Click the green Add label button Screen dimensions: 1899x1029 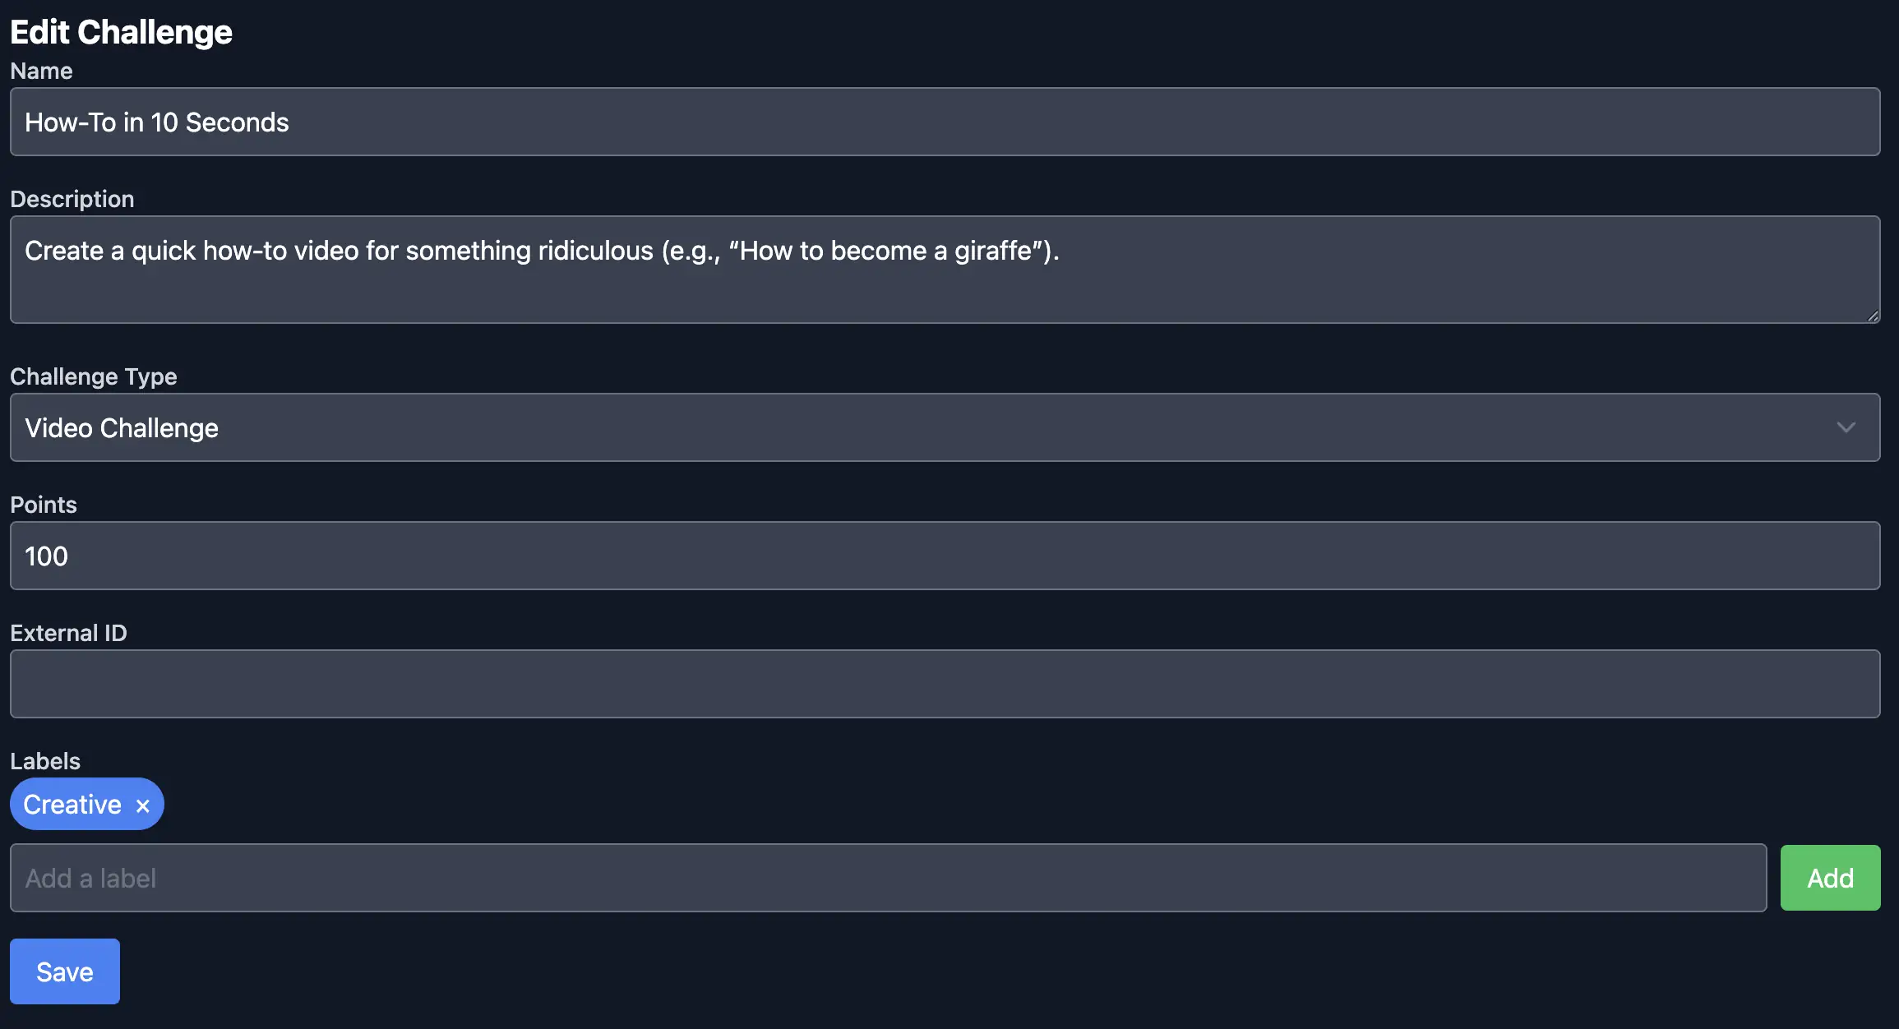[1830, 878]
